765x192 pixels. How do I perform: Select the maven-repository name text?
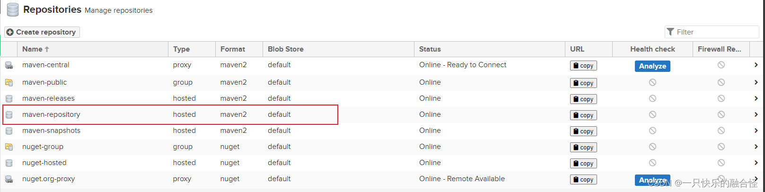pyautogui.click(x=51, y=114)
